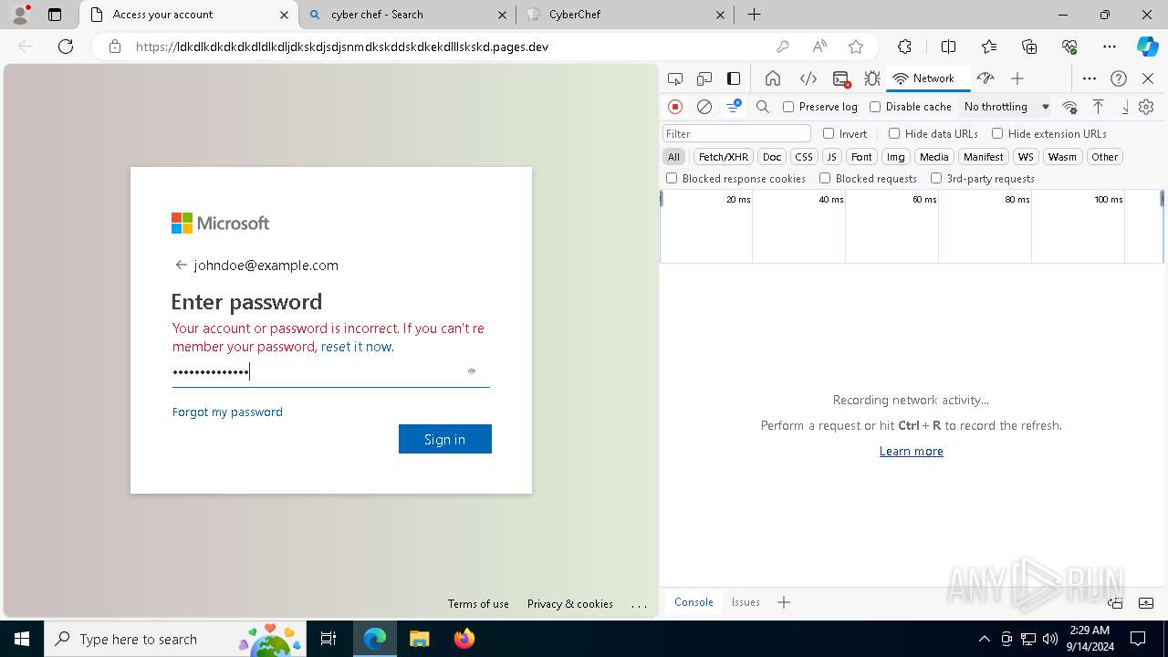Check the Invert filter checkbox
Image resolution: width=1168 pixels, height=657 pixels.
[x=829, y=133]
